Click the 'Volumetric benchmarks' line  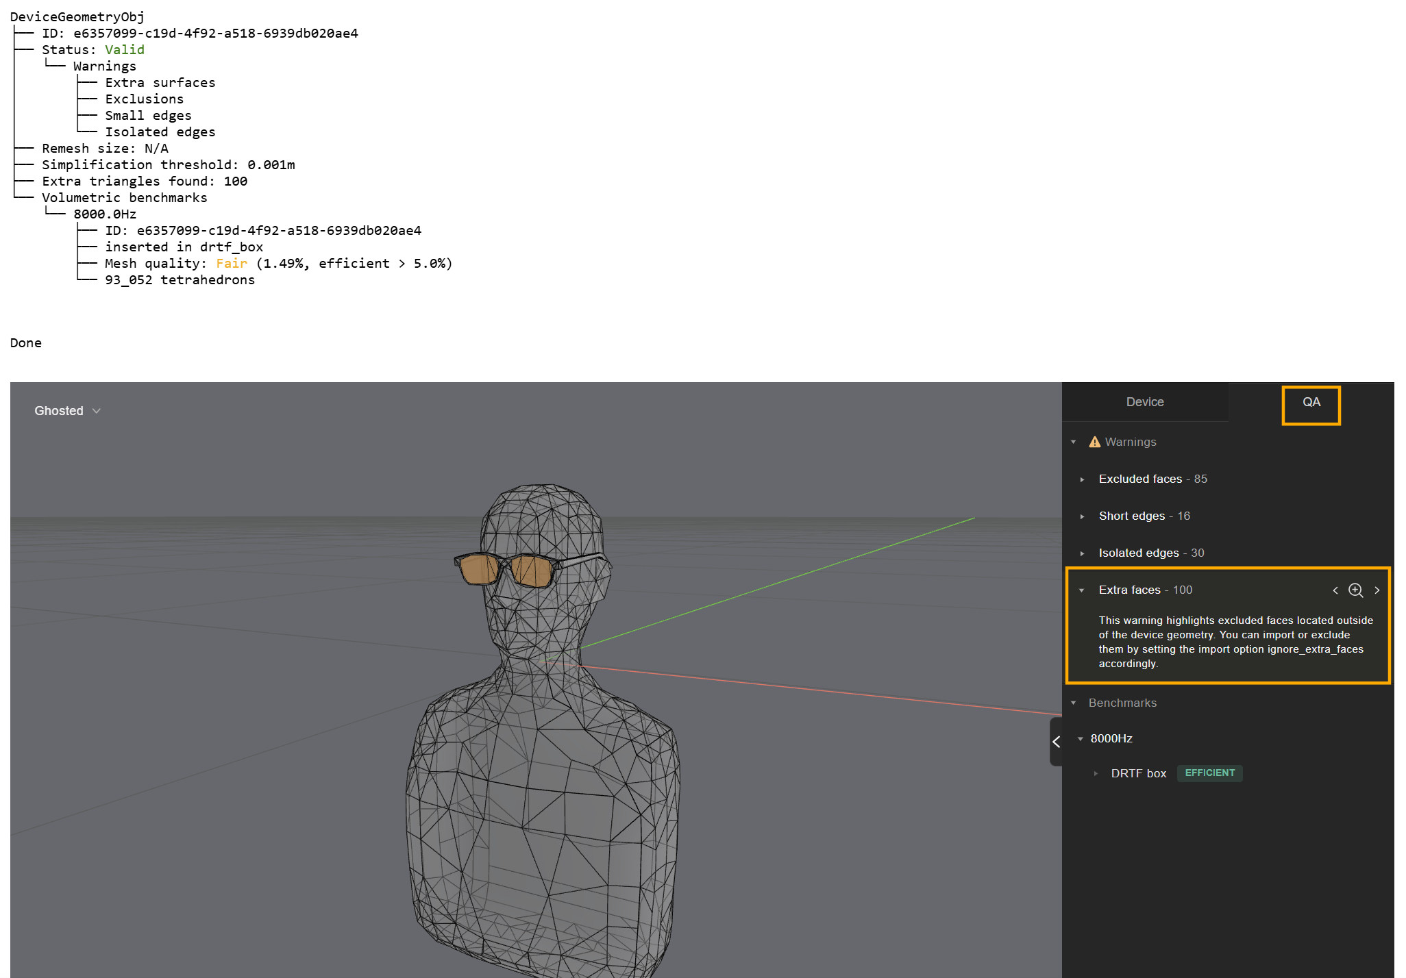[x=124, y=198]
